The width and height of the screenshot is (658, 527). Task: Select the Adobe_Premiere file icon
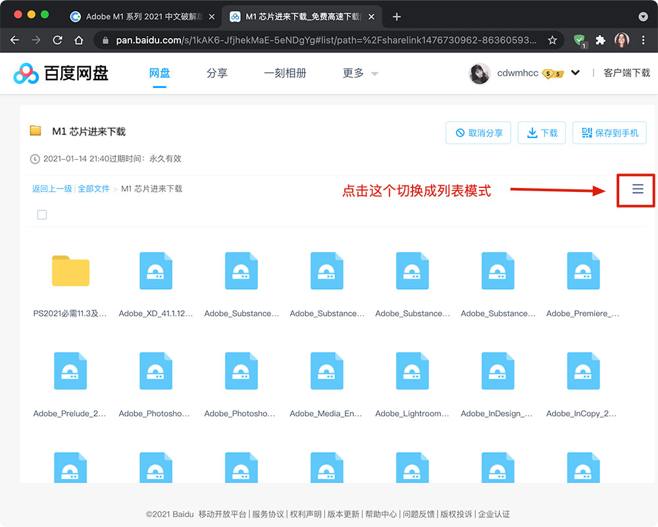[x=583, y=271]
